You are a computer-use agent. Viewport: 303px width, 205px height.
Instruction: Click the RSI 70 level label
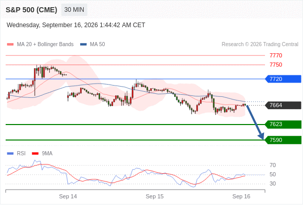273,165
